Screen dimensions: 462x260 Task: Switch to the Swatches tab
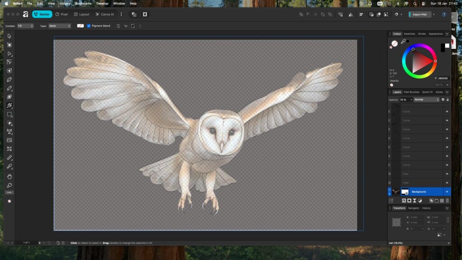409,34
